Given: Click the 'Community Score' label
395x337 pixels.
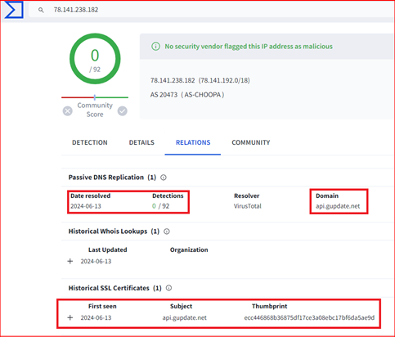Looking at the screenshot, I should pyautogui.click(x=95, y=110).
